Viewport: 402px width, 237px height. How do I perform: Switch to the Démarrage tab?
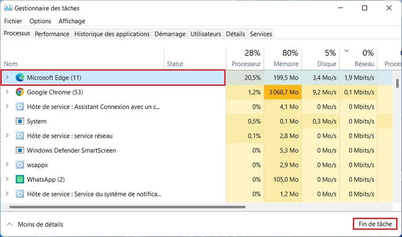tap(170, 34)
